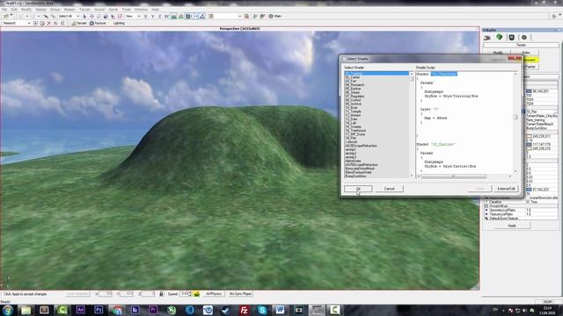This screenshot has height=316, width=563.
Task: Click the red X delete icon beside Waypoint
Action: pos(49,24)
